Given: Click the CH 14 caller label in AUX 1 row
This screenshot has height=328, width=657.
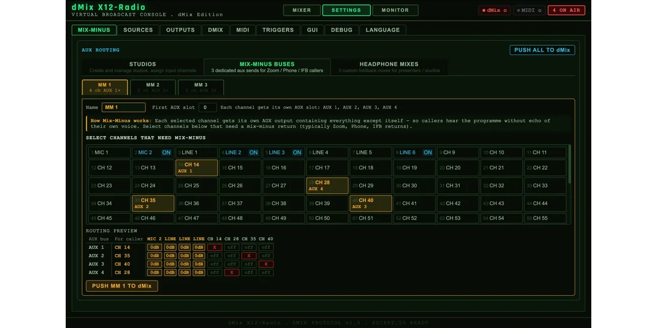Looking at the screenshot, I should [122, 247].
